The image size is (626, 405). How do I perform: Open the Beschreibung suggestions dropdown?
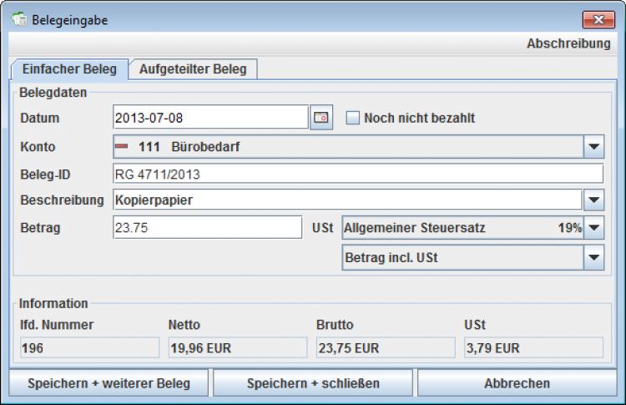point(593,200)
